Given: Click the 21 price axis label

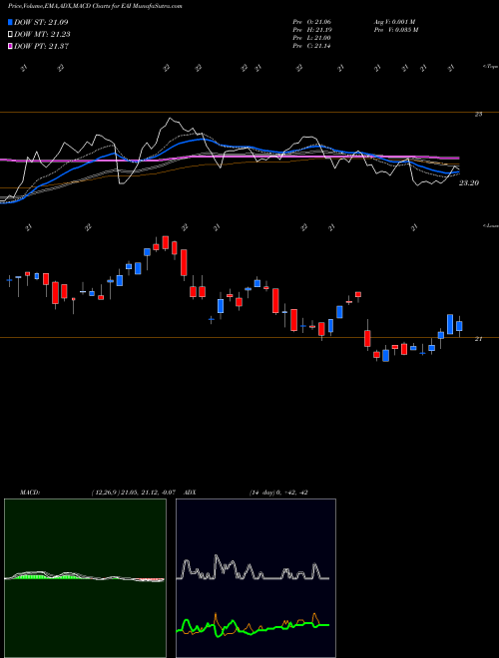Looking at the screenshot, I should [478, 339].
